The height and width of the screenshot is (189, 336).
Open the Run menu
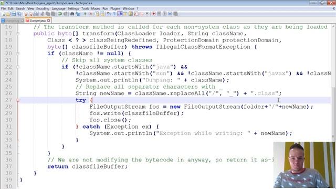pos(105,8)
